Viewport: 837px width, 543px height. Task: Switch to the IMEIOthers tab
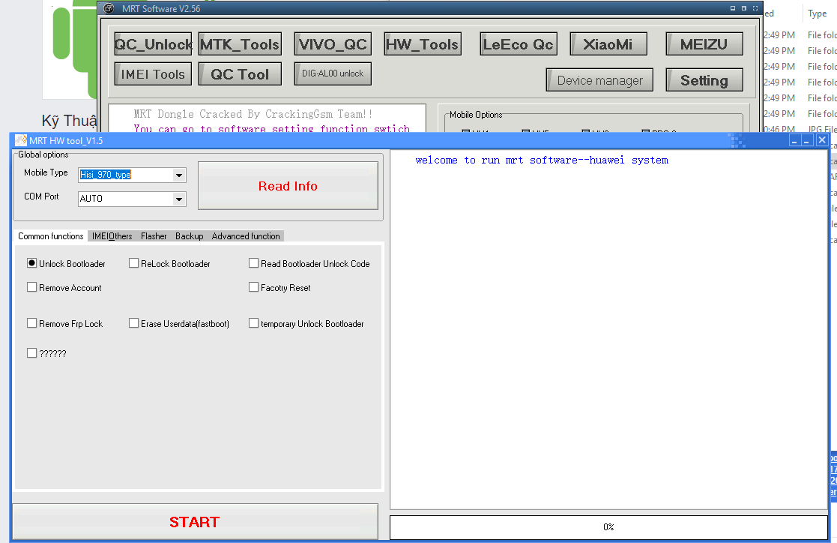(112, 236)
